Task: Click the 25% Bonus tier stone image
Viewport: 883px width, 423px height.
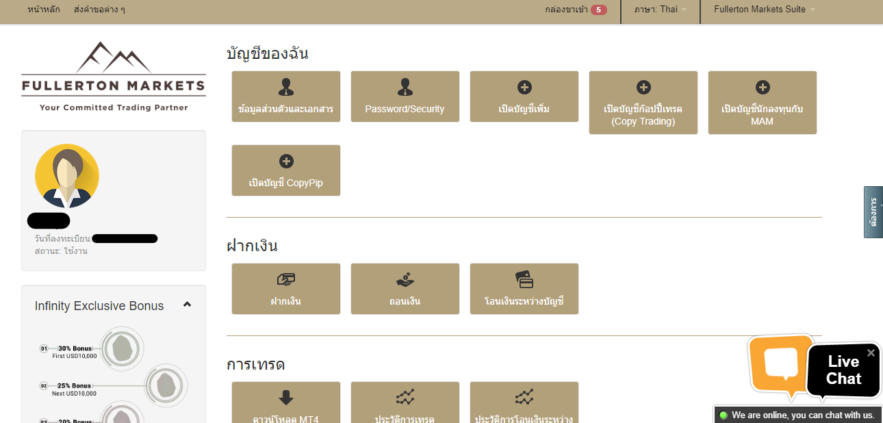Action: point(166,385)
